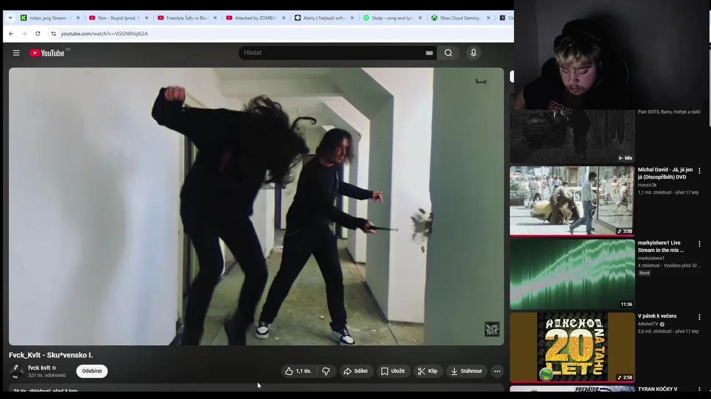The width and height of the screenshot is (711, 399).
Task: Open the on-screen keyboard icon in search box
Action: [429, 53]
